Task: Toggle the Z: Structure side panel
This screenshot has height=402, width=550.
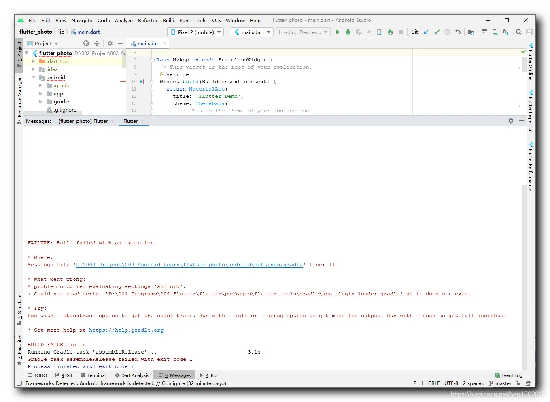Action: (19, 309)
